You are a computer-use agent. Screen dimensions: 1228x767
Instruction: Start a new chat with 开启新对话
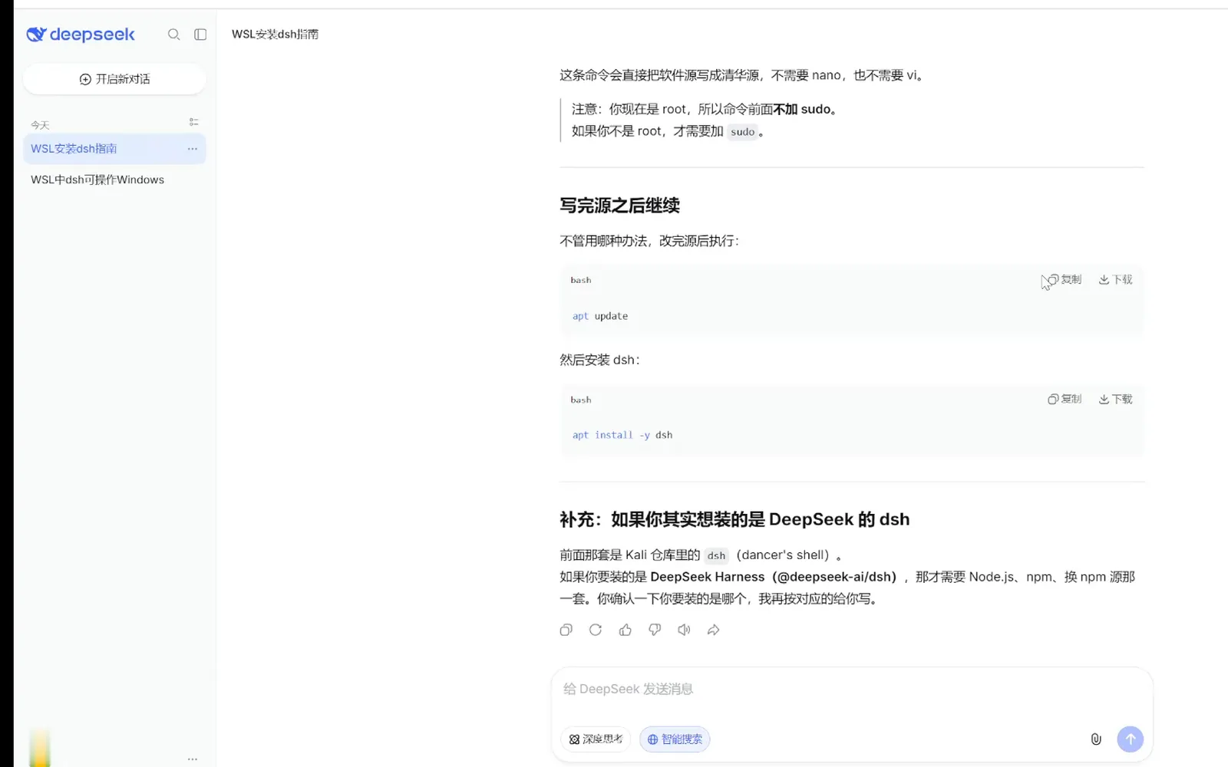point(114,79)
